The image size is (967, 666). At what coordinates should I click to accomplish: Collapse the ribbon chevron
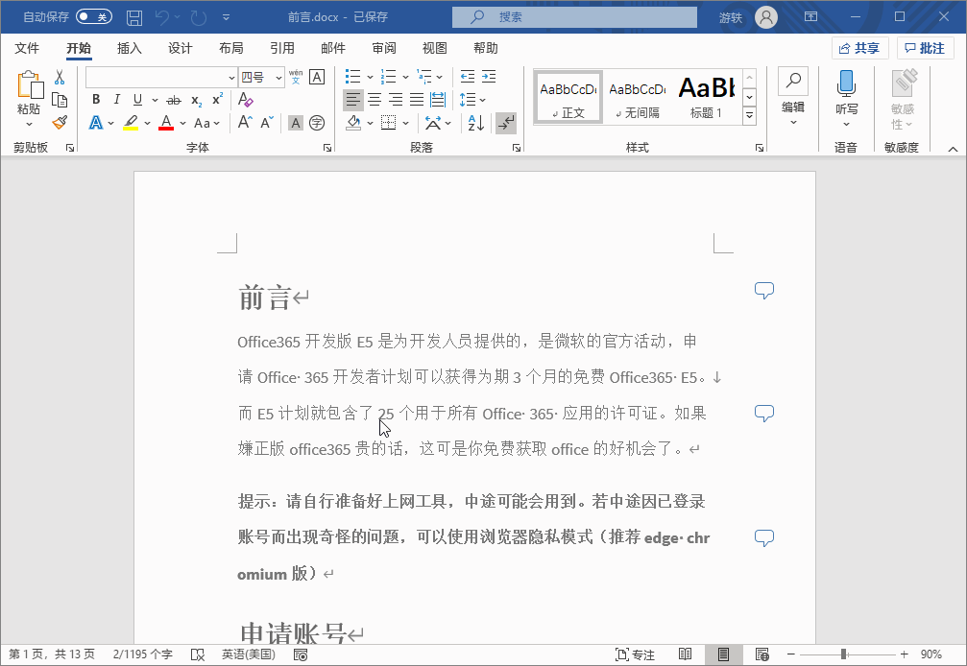tap(953, 149)
